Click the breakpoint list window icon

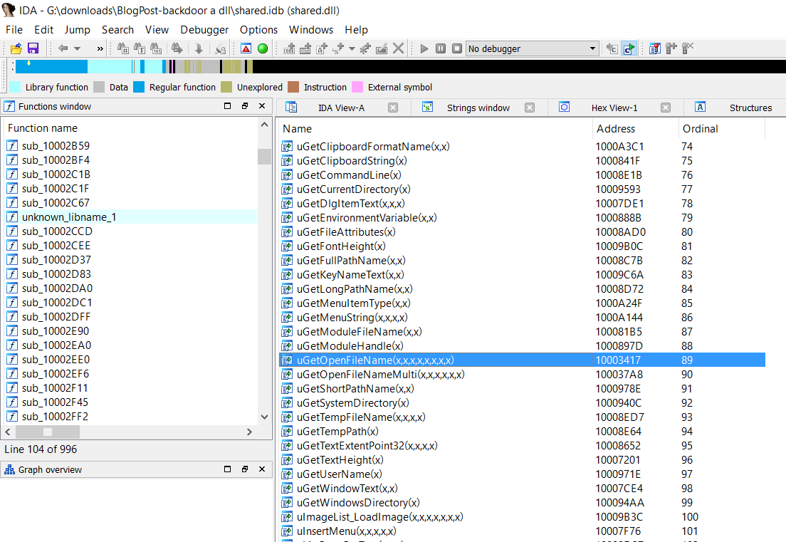[x=655, y=48]
